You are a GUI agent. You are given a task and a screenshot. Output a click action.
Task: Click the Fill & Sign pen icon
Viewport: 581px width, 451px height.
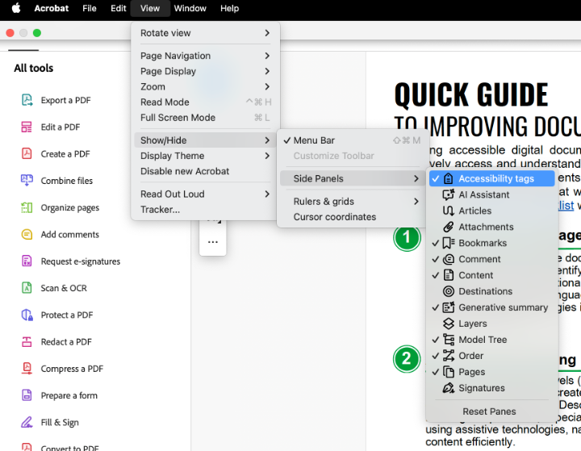(x=27, y=422)
